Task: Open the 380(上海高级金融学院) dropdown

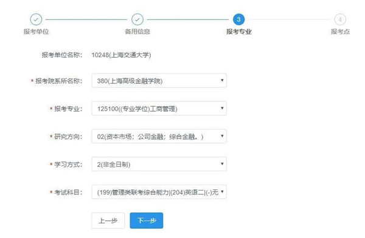Action: pyautogui.click(x=159, y=80)
